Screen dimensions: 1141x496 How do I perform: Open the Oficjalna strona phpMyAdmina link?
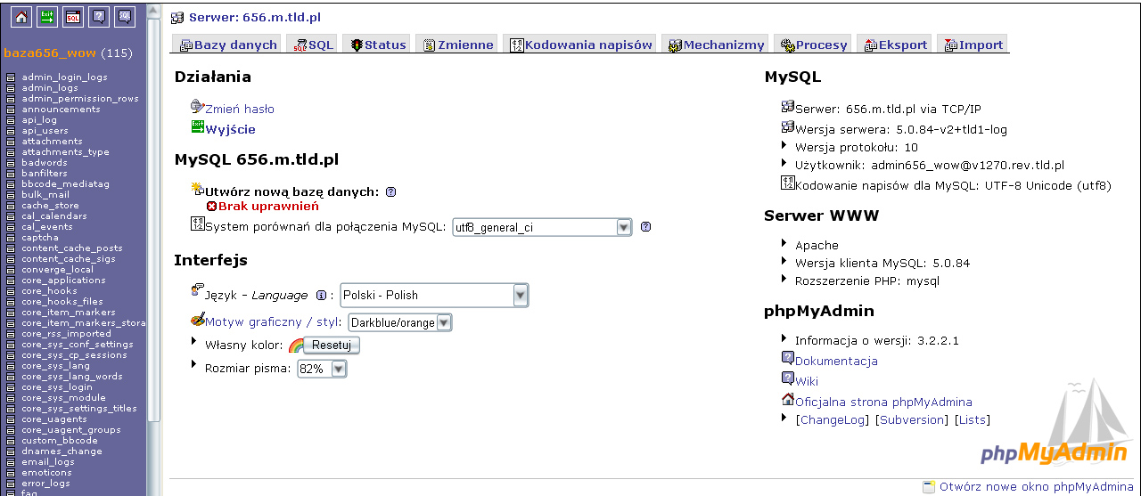(882, 402)
